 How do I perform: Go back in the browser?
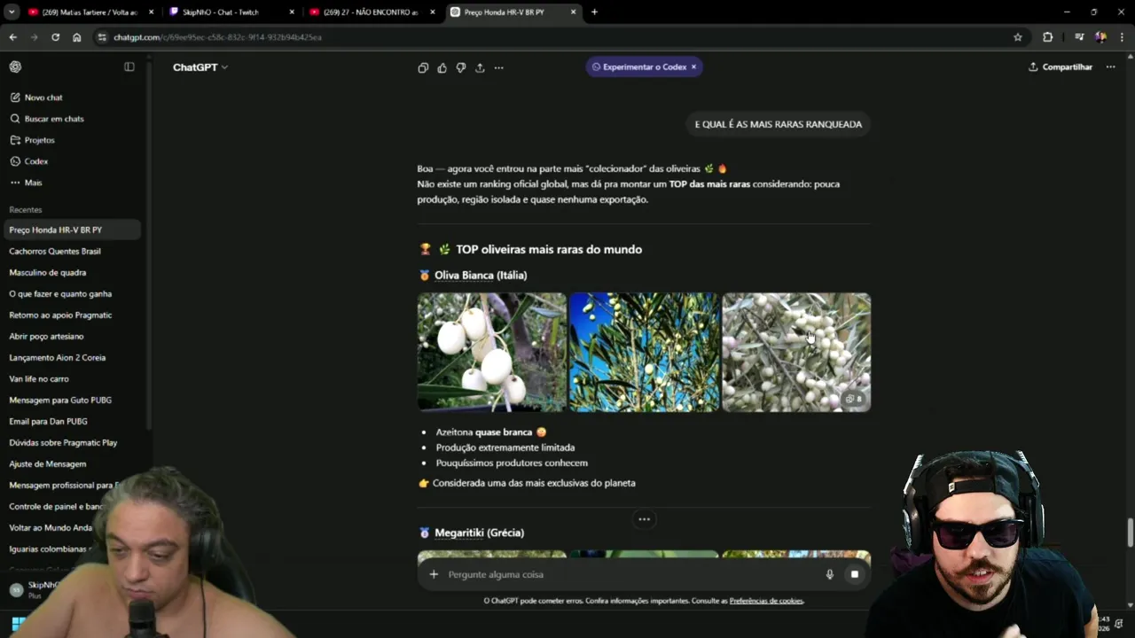tap(12, 37)
